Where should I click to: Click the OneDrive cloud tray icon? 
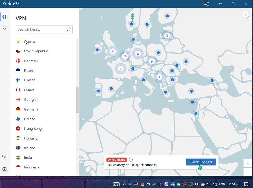pyautogui.click(x=203, y=184)
